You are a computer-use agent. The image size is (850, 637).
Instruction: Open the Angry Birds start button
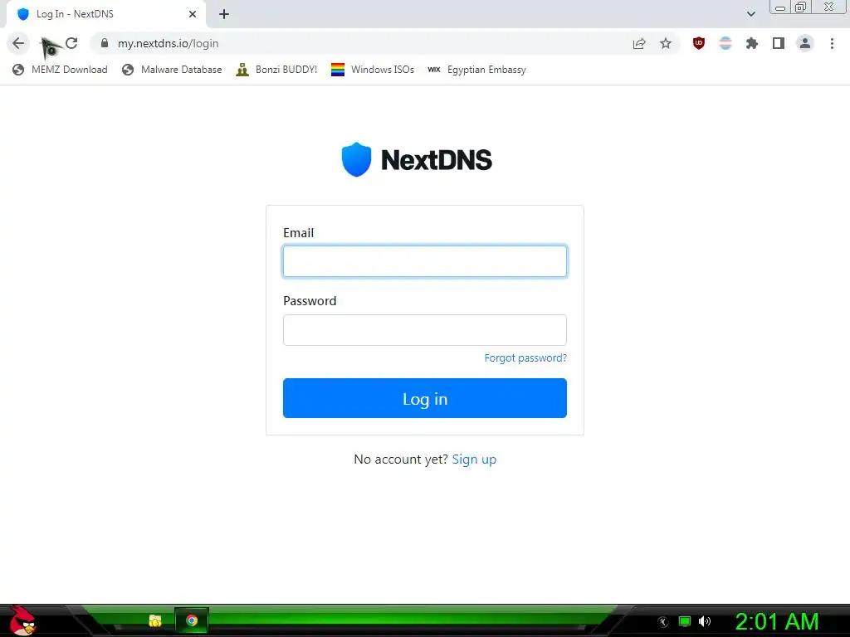22,620
